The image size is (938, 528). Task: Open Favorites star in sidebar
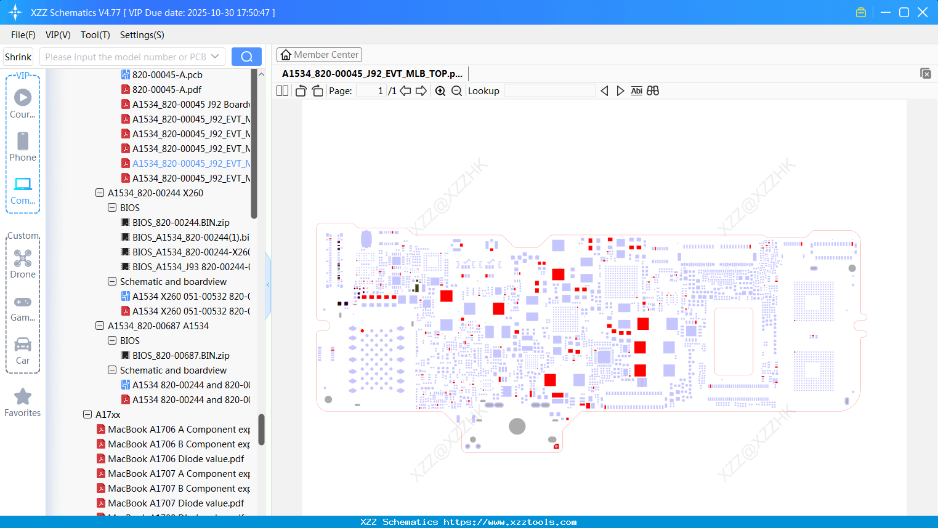(x=23, y=403)
